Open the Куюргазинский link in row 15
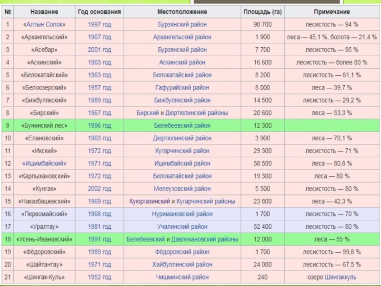Screen dimensions: 381x286 pyautogui.click(x=150, y=201)
